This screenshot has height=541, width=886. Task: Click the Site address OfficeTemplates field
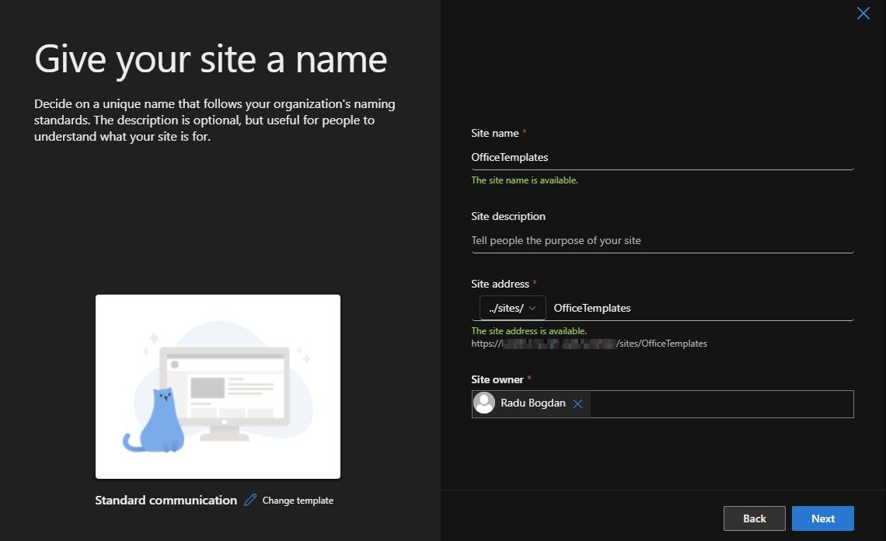[699, 308]
